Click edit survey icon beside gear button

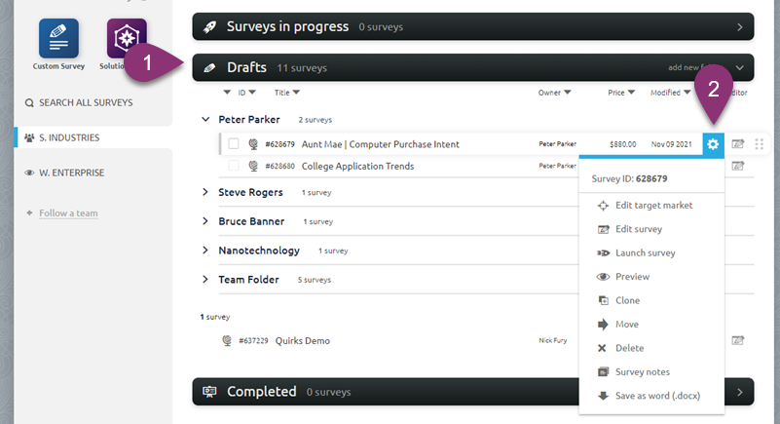tap(738, 144)
